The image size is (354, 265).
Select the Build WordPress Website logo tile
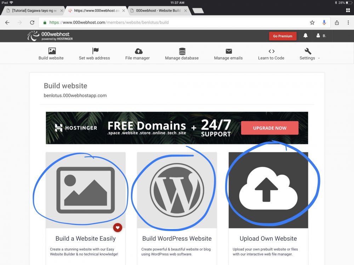coord(177,190)
